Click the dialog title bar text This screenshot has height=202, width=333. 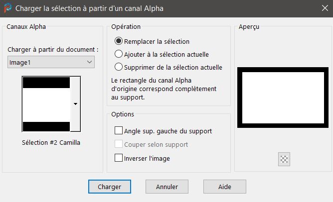pyautogui.click(x=89, y=8)
